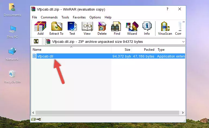Click the password key icon in status bar

tap(39, 119)
